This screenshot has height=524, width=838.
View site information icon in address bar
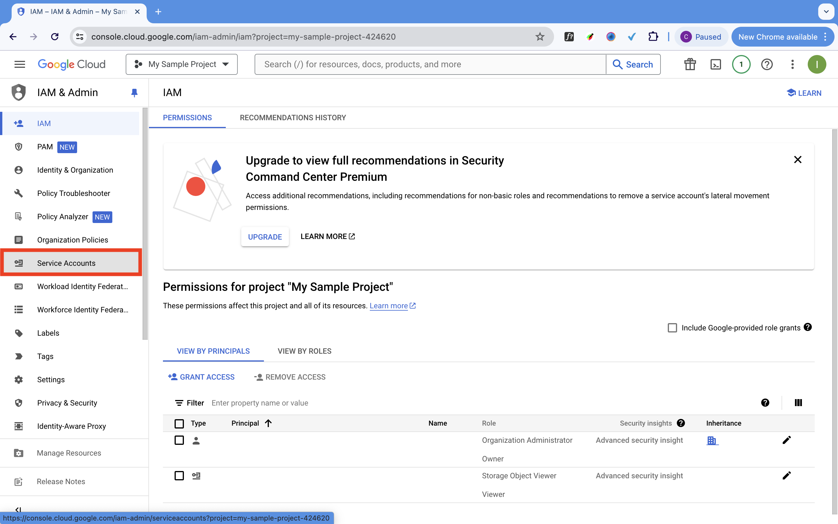80,37
